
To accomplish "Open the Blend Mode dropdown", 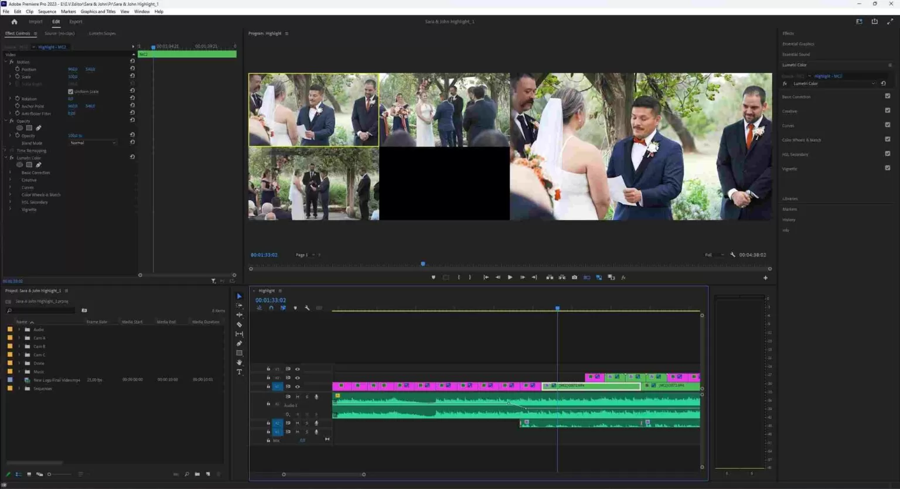I will click(x=93, y=142).
